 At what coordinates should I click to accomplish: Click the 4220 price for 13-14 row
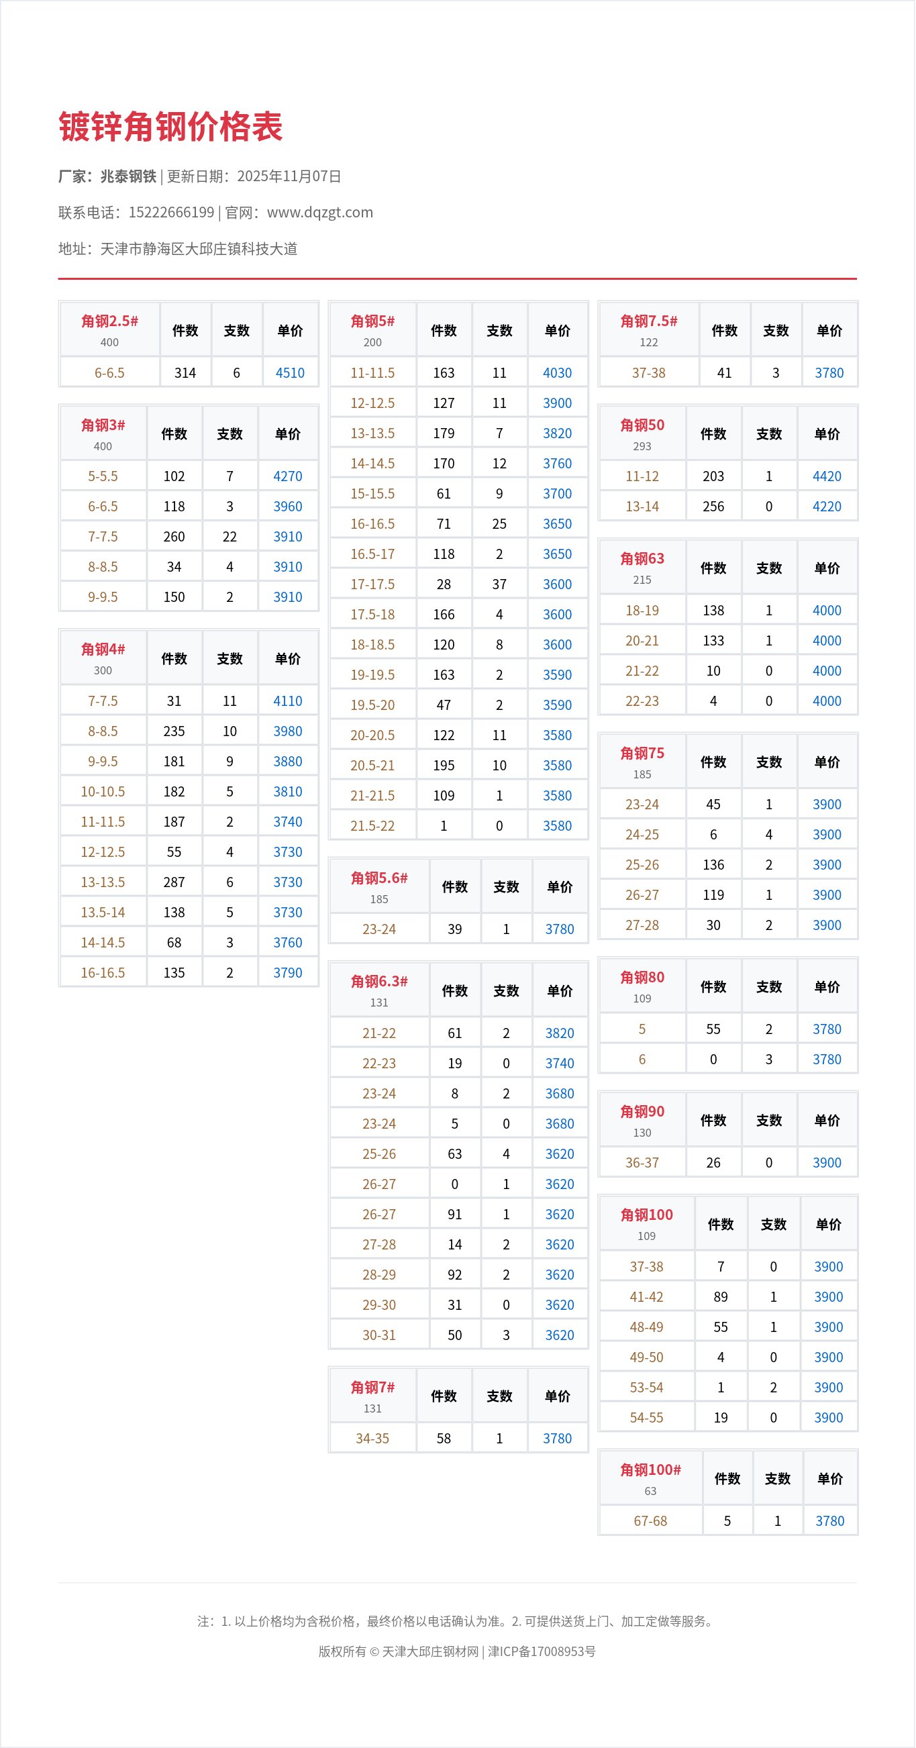coord(827,506)
